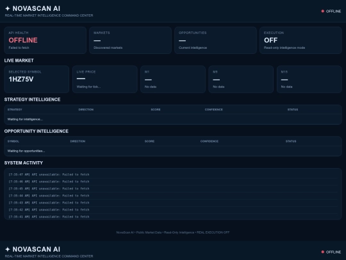Select the 7:35:47 AM log entry
Image resolution: width=346 pixels, height=260 pixels.
pos(173,175)
